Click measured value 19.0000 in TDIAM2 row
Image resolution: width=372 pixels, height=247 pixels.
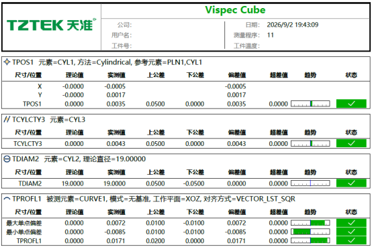tap(114, 183)
